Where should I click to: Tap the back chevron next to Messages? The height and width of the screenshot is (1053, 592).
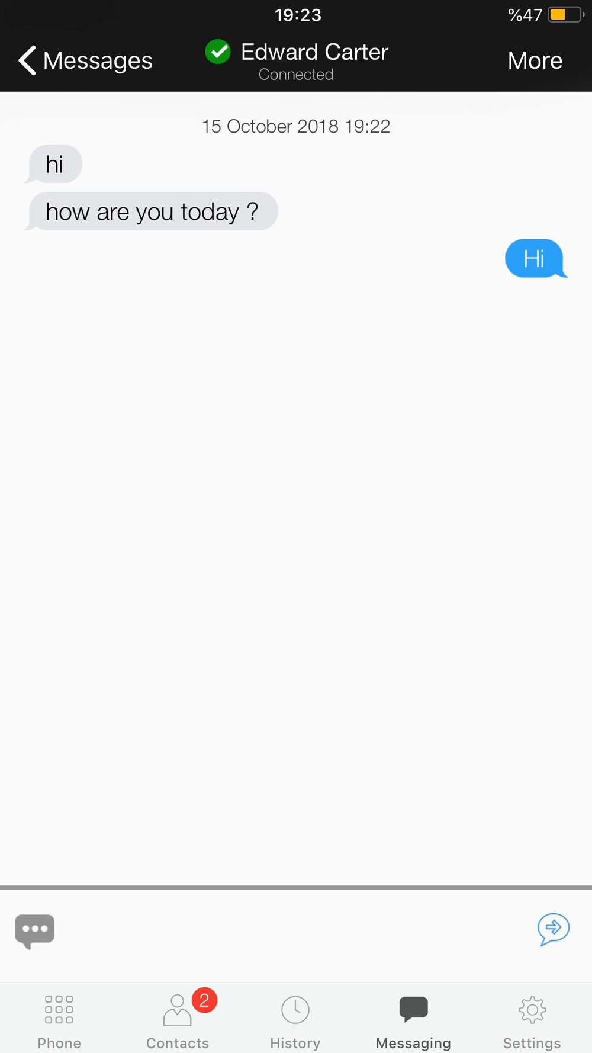point(27,60)
